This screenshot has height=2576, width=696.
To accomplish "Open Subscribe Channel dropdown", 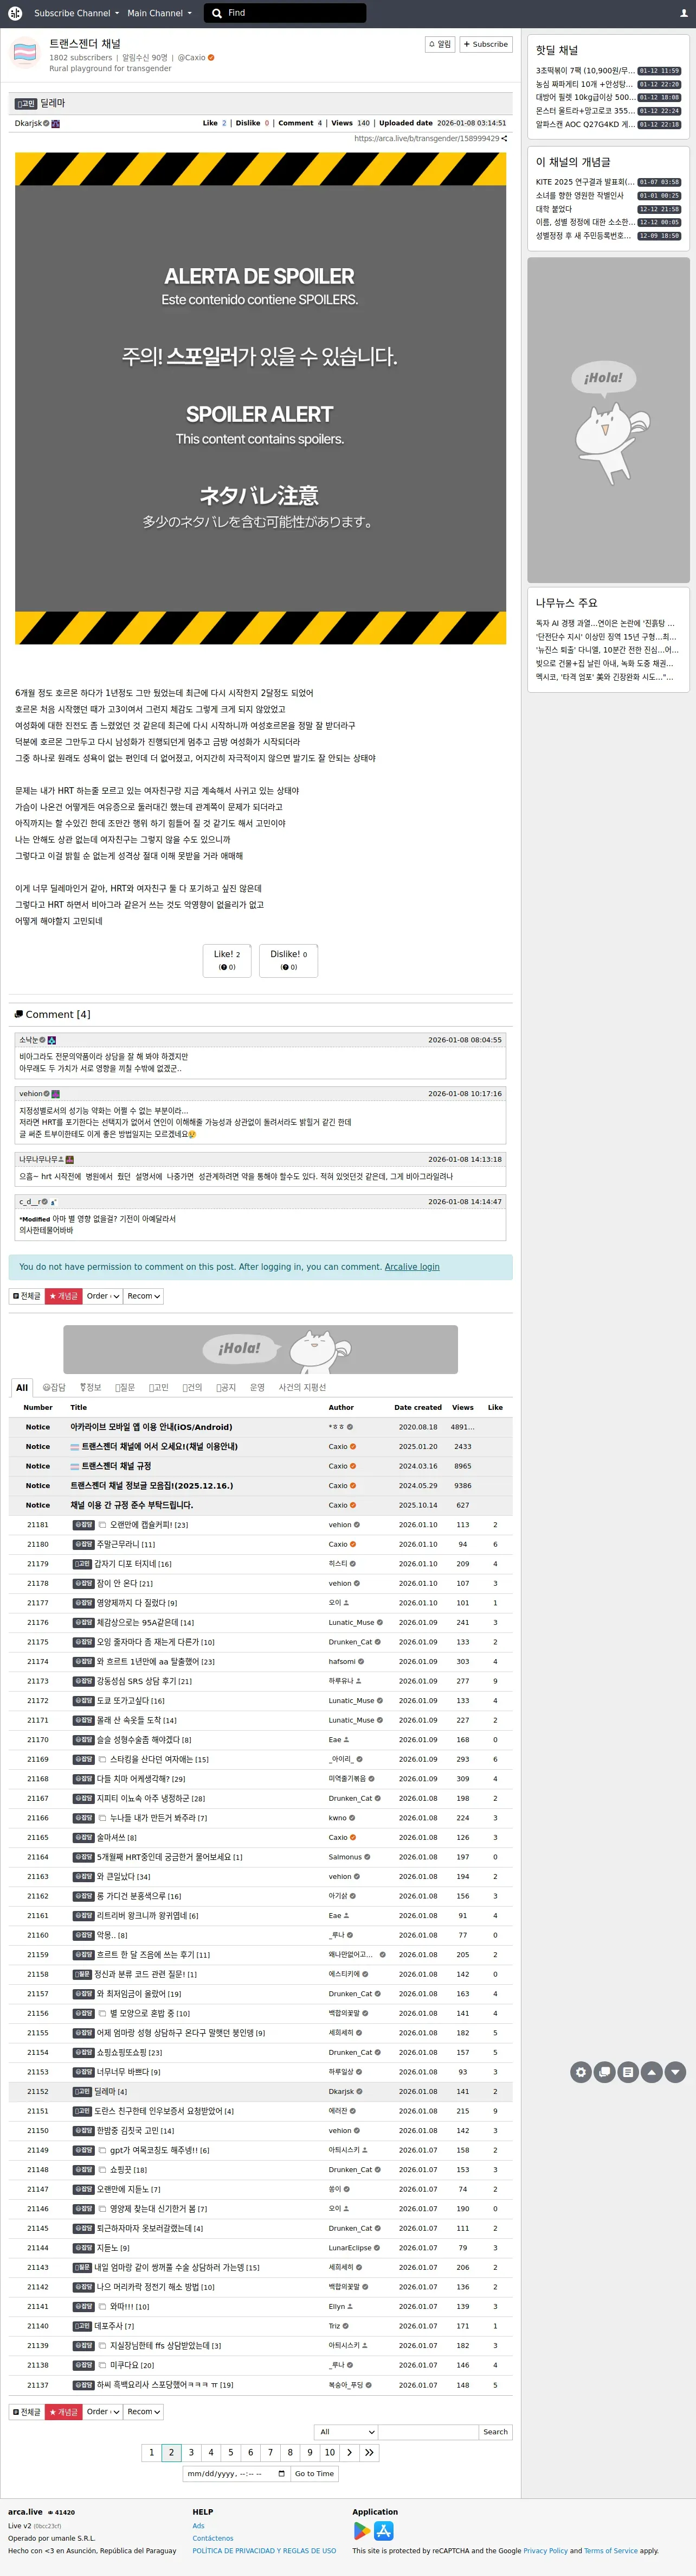I will click(x=76, y=13).
